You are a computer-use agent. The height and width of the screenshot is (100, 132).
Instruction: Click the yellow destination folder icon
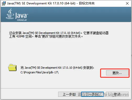[x=12, y=68]
